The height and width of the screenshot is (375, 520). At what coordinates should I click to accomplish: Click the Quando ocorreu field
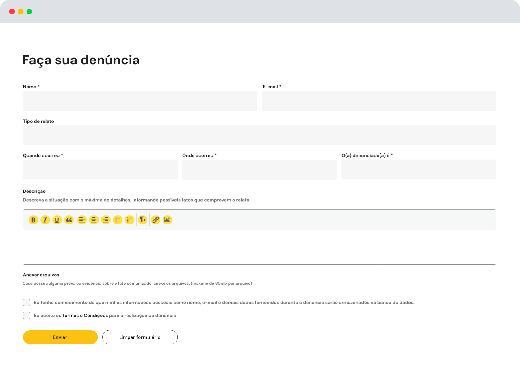[100, 170]
